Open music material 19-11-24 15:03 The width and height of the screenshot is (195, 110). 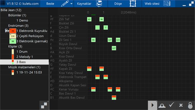pos(29,72)
